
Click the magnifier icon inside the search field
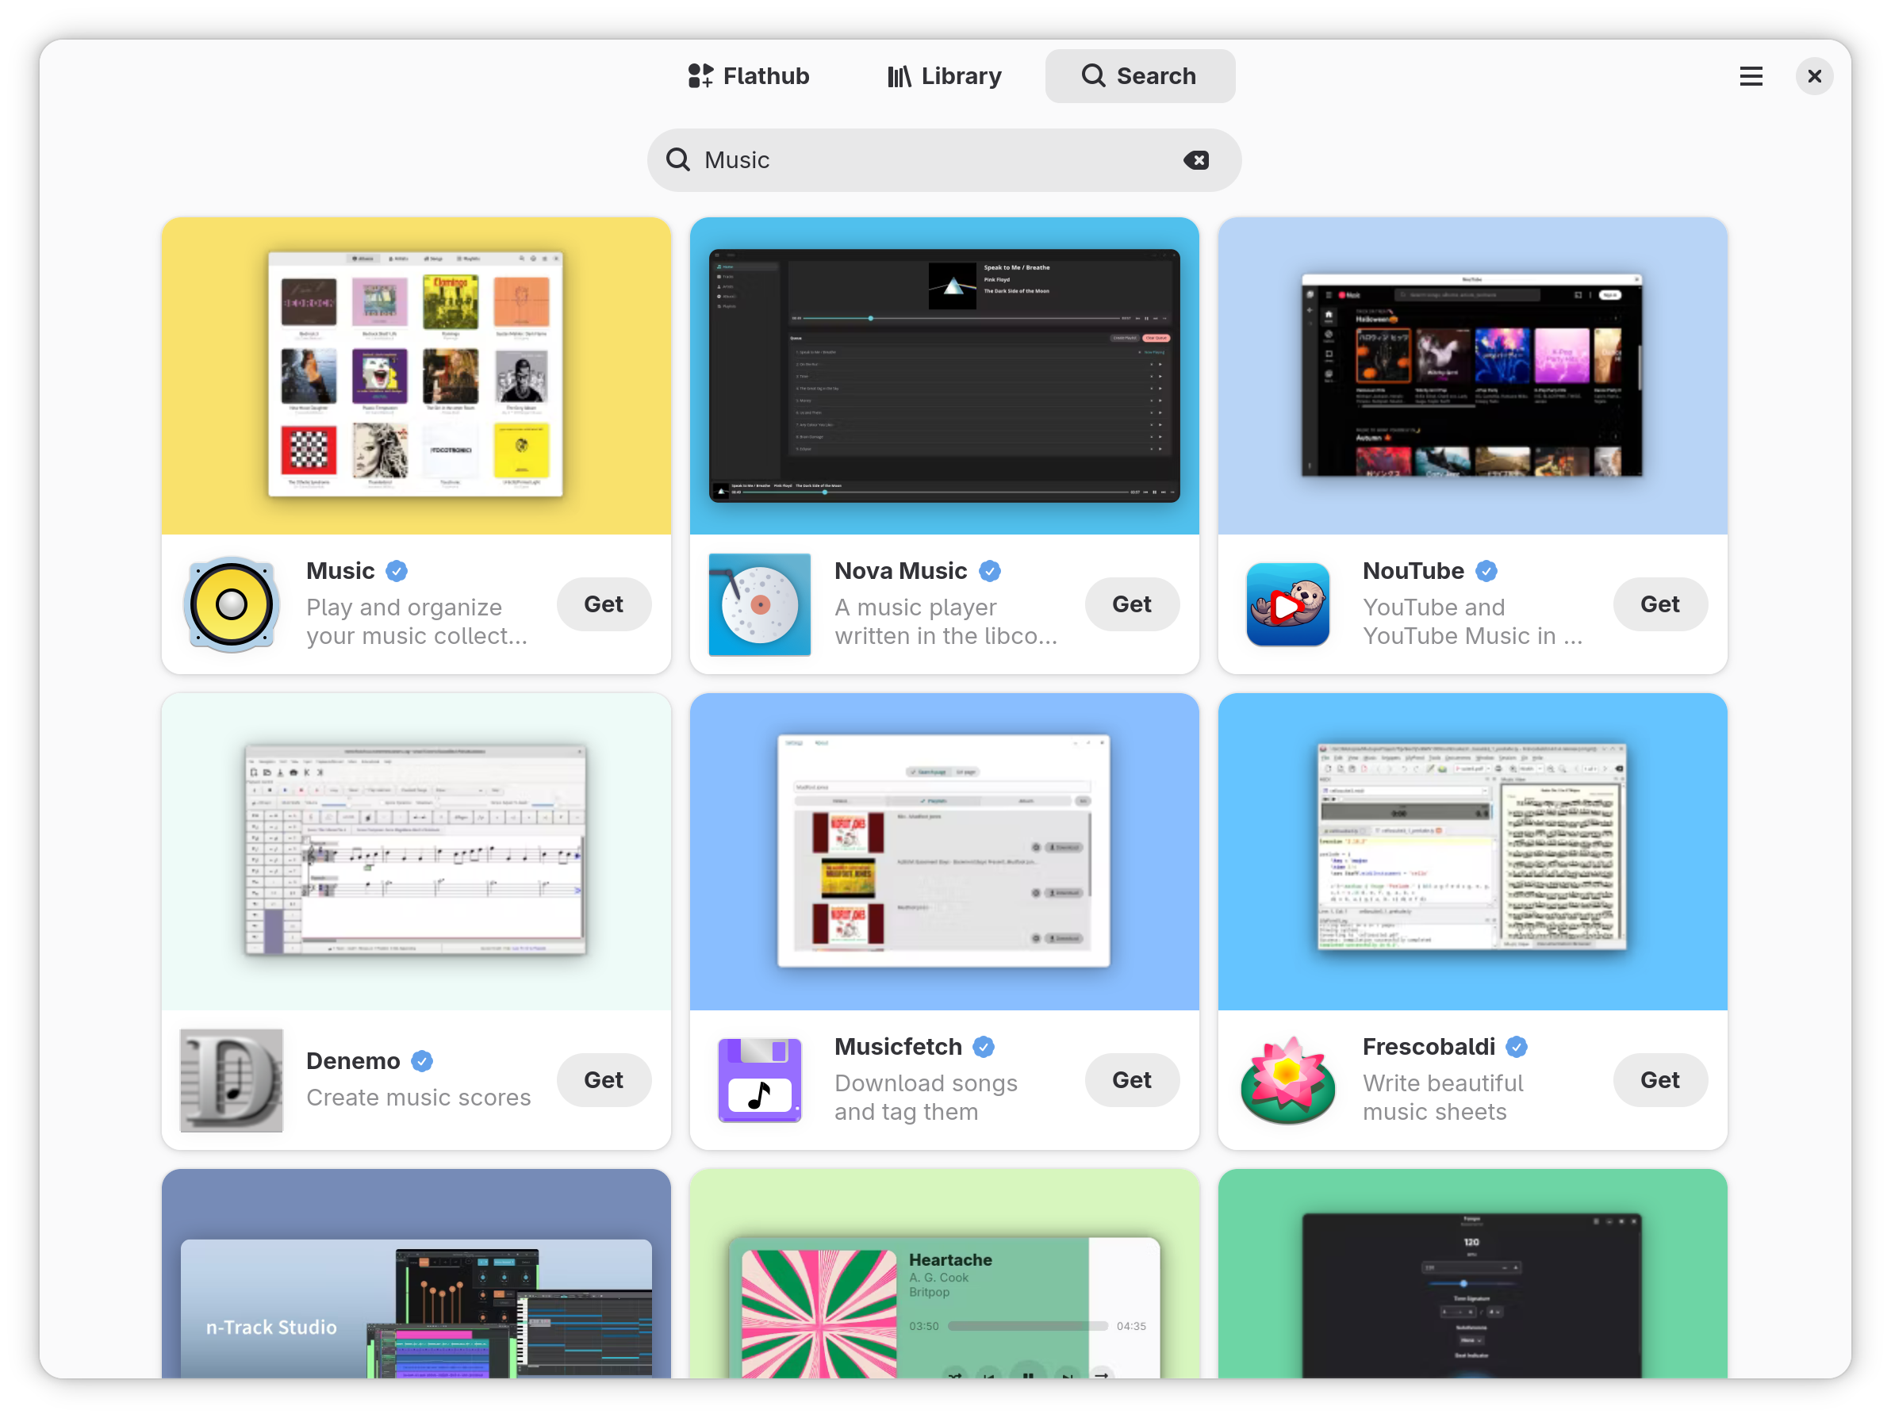677,160
